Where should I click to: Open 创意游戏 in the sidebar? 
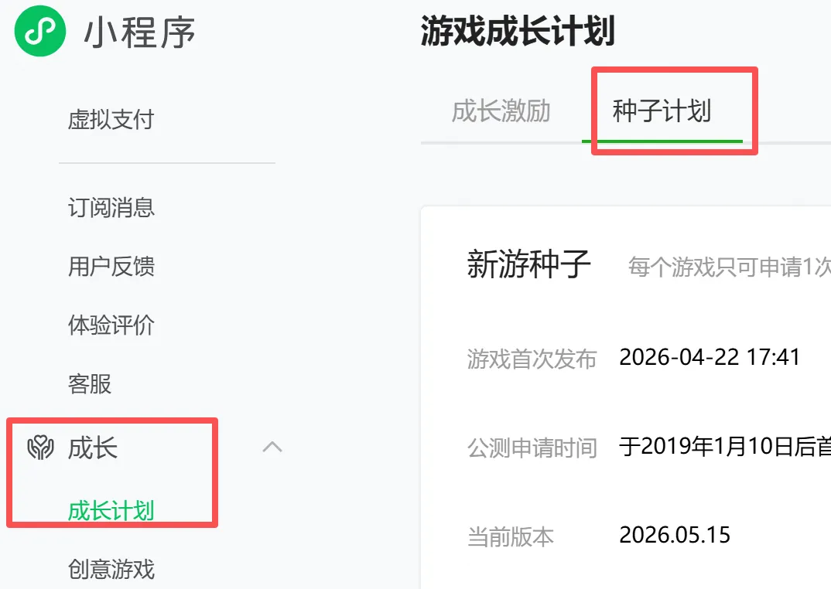pyautogui.click(x=111, y=569)
